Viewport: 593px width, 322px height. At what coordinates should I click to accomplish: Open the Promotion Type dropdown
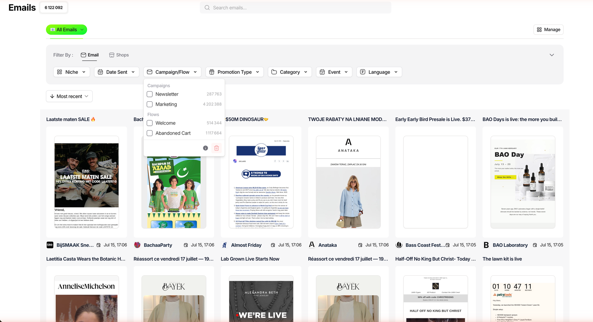pos(234,72)
